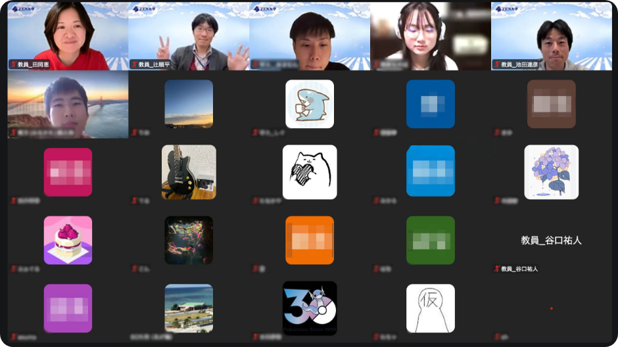Click the large 教員_谷口祐人 name text
This screenshot has width=618, height=347.
[x=551, y=241]
